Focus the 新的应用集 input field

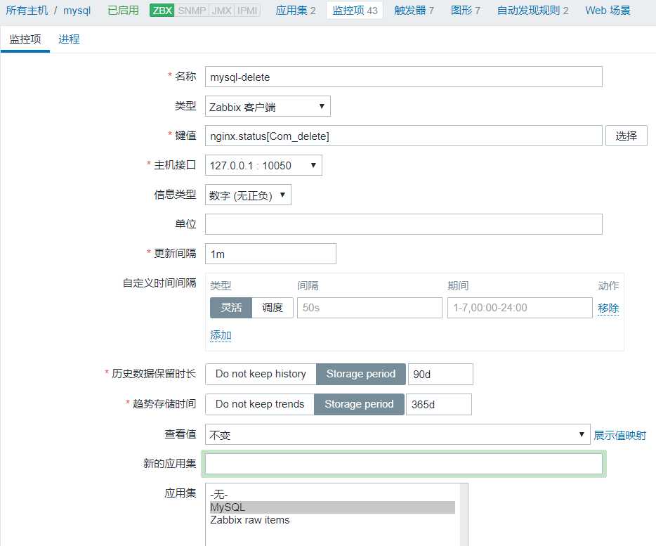[x=403, y=464]
